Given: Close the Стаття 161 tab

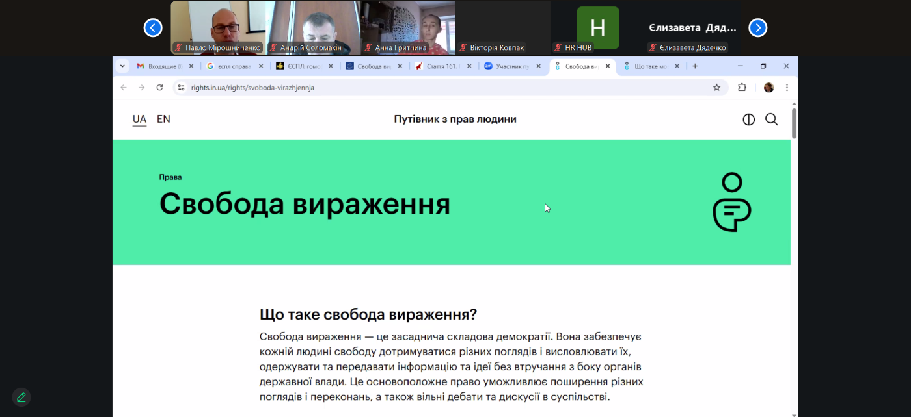Looking at the screenshot, I should click(469, 66).
